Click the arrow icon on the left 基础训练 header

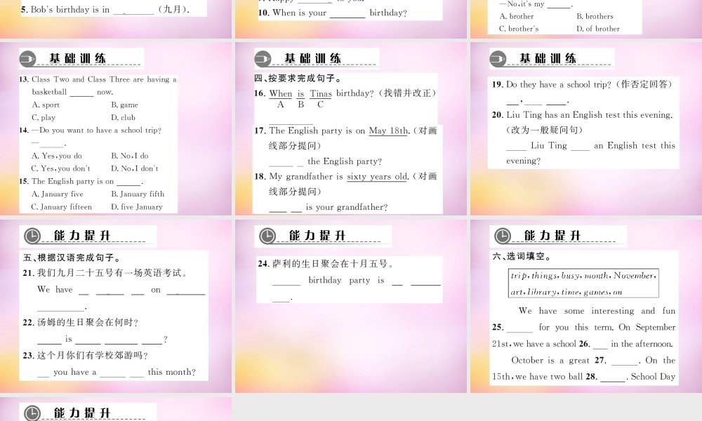(x=27, y=58)
